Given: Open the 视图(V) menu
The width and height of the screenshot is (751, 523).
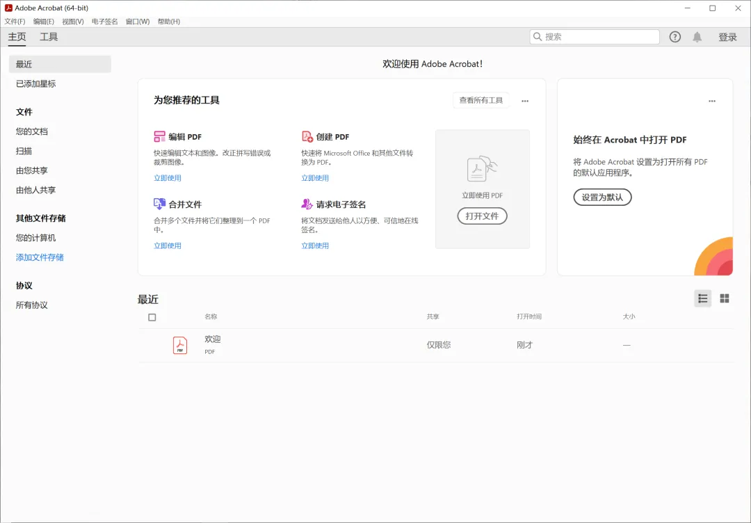Looking at the screenshot, I should click(73, 22).
